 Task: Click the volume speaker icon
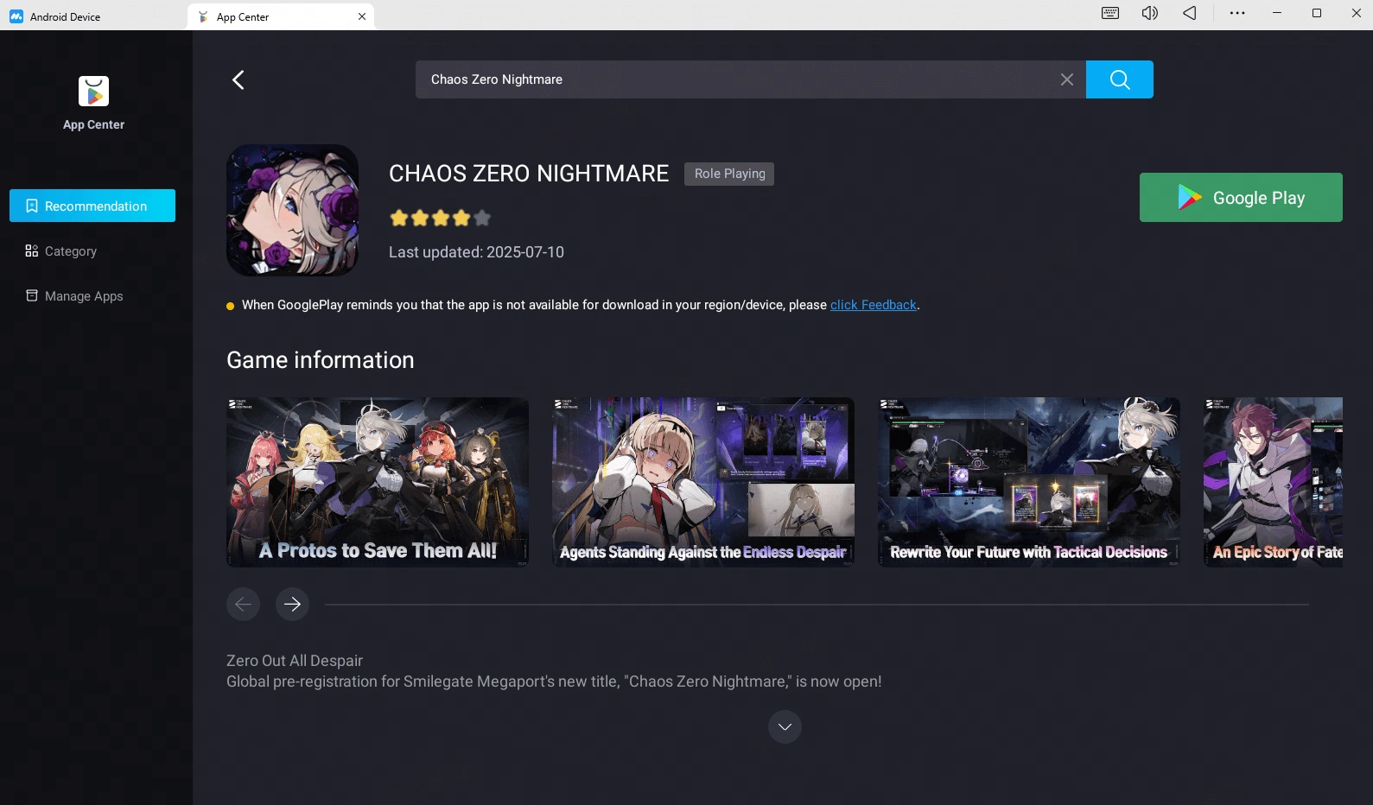coord(1150,13)
